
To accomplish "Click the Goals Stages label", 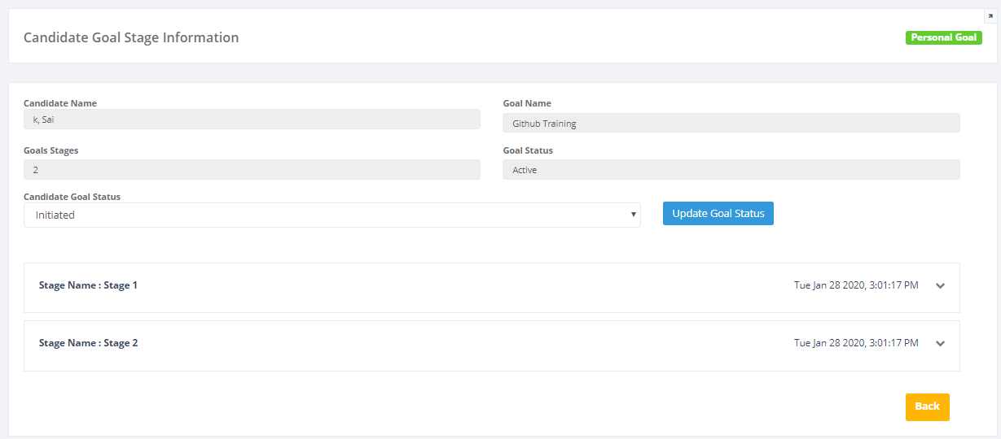I will coord(50,150).
